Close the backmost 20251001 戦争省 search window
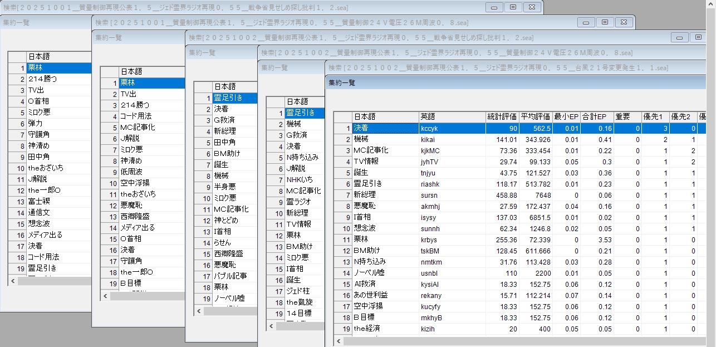 pyautogui.click(x=532, y=7)
